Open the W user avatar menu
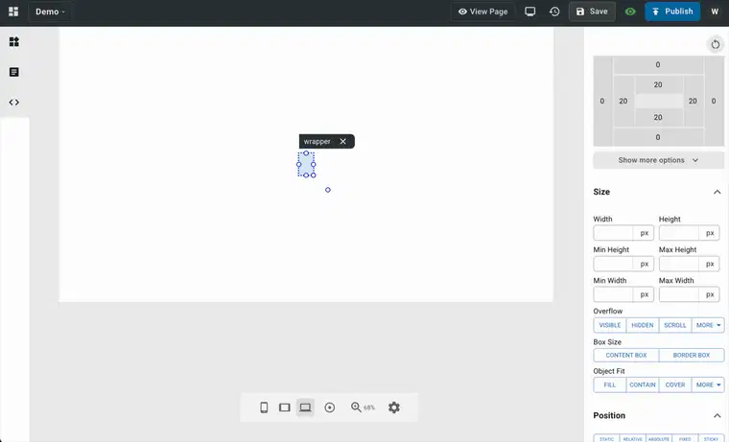 (x=715, y=12)
